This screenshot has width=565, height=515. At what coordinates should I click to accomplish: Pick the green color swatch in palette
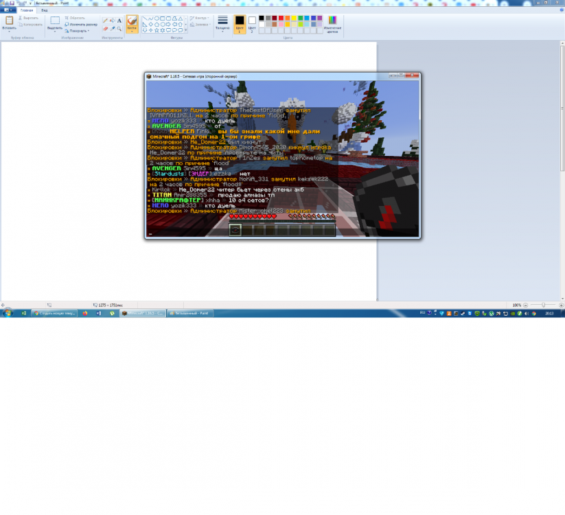coord(301,18)
